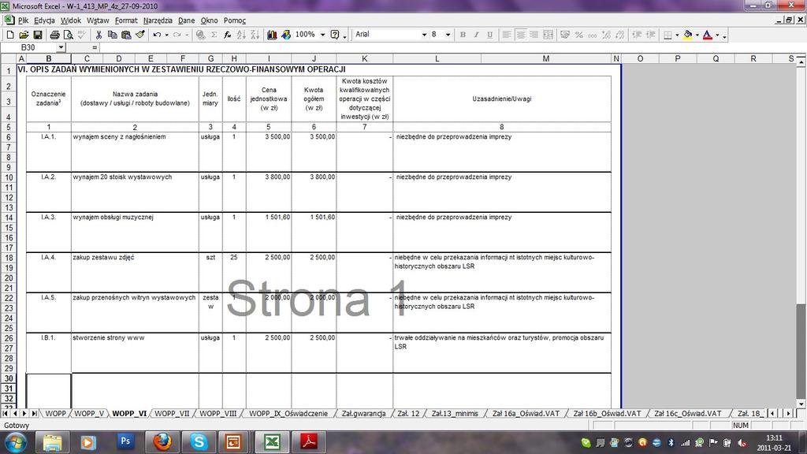
Task: Save the workbook with the floppy disk icon
Action: click(38, 35)
